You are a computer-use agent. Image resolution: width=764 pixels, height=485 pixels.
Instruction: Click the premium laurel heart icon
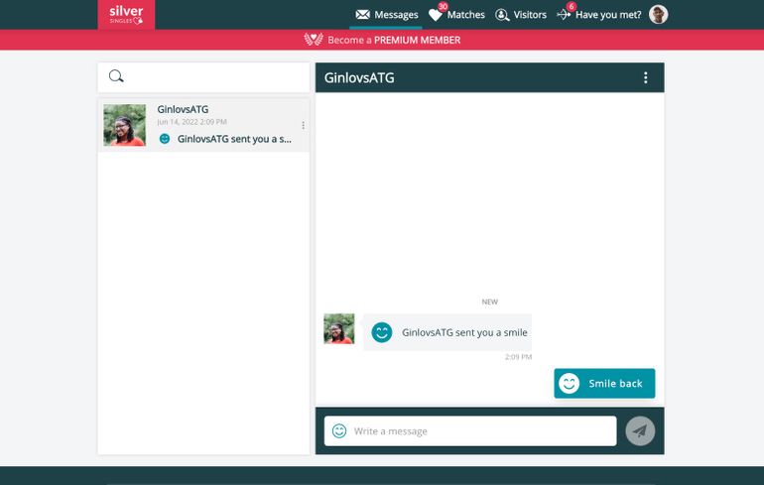[314, 40]
